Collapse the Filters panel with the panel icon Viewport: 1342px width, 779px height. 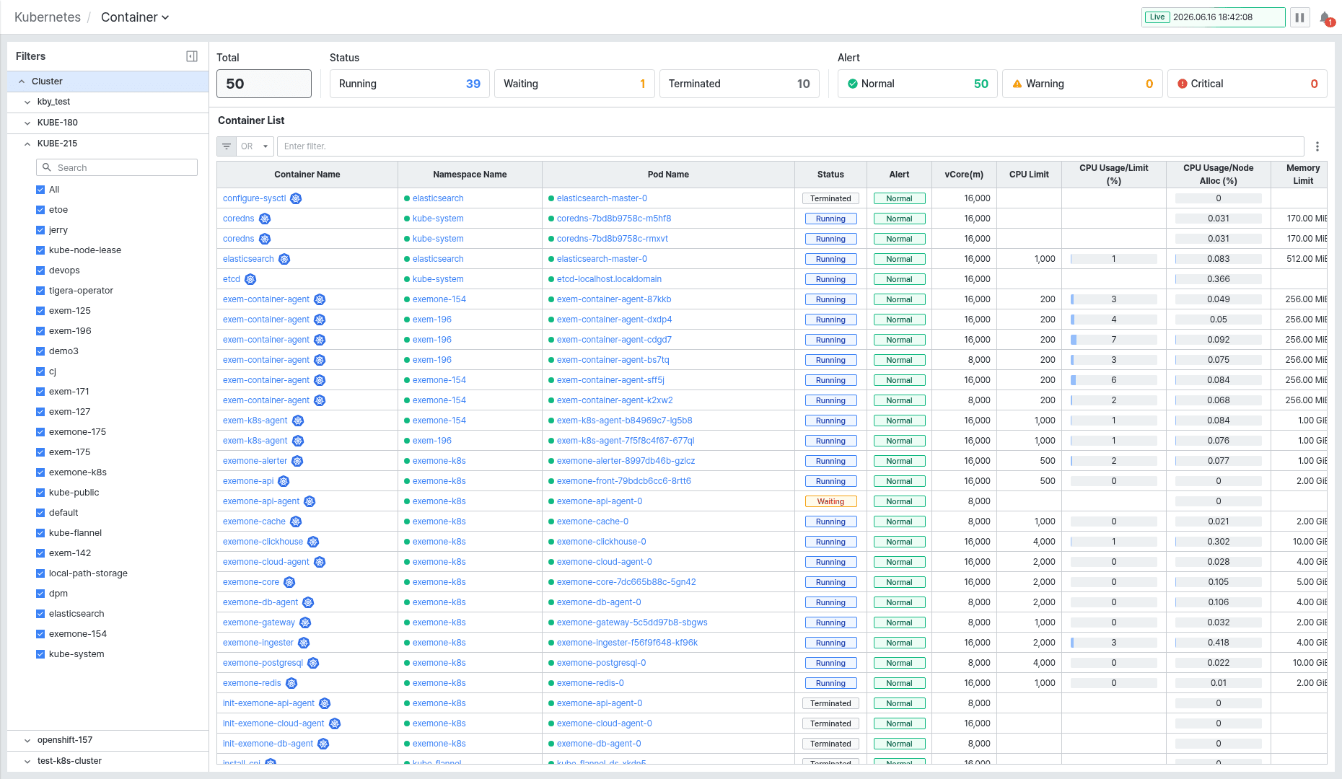192,56
